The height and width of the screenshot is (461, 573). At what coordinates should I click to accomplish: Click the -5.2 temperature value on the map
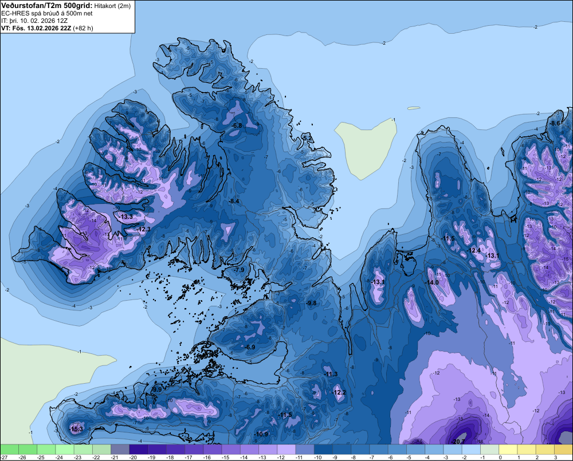308,138
